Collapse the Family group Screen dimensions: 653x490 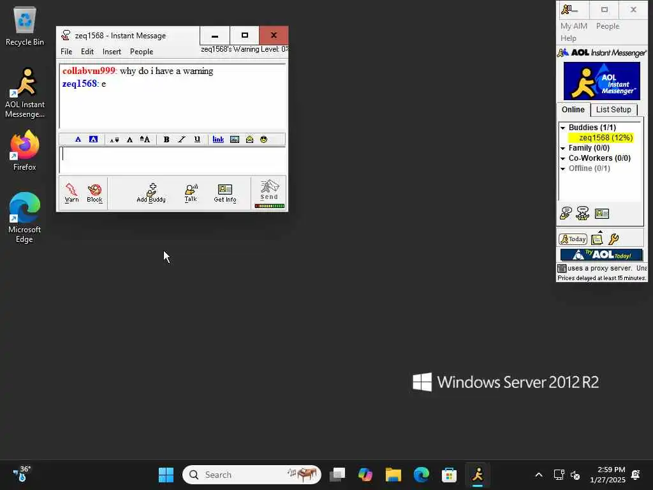(x=562, y=148)
